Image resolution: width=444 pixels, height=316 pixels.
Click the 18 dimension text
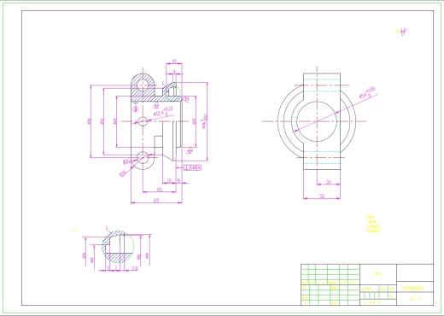click(x=169, y=180)
